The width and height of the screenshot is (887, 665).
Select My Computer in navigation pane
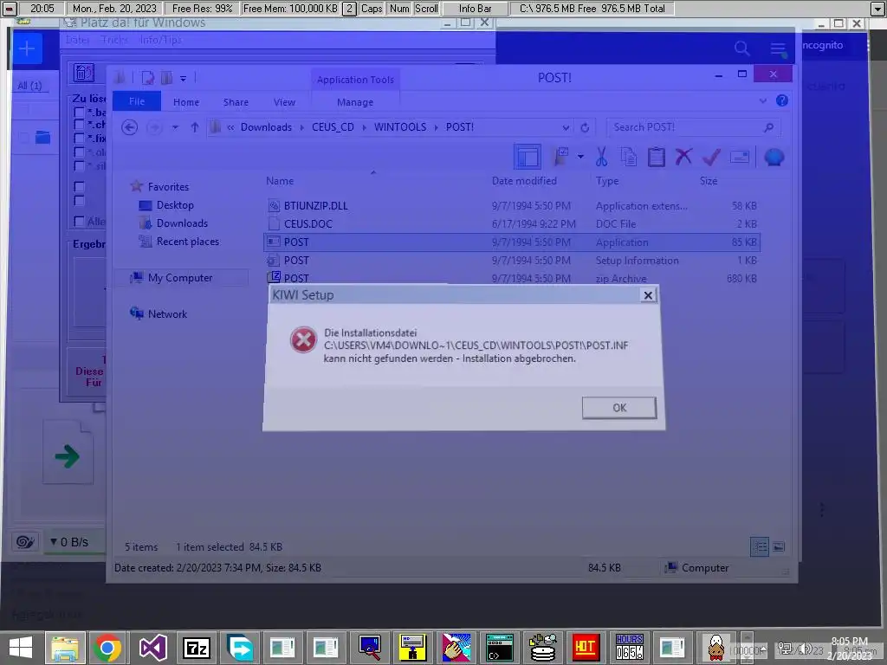[180, 278]
